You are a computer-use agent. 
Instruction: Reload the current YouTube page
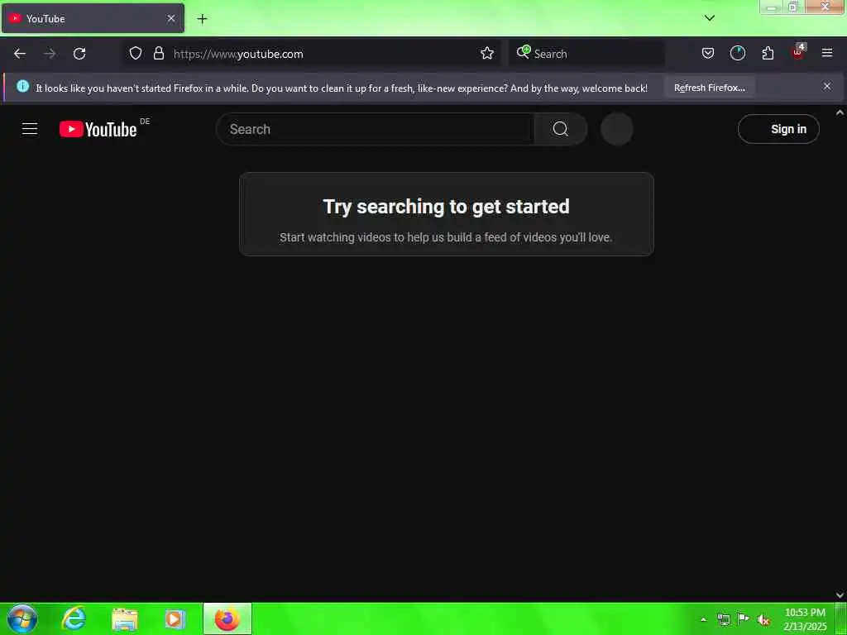pyautogui.click(x=79, y=54)
